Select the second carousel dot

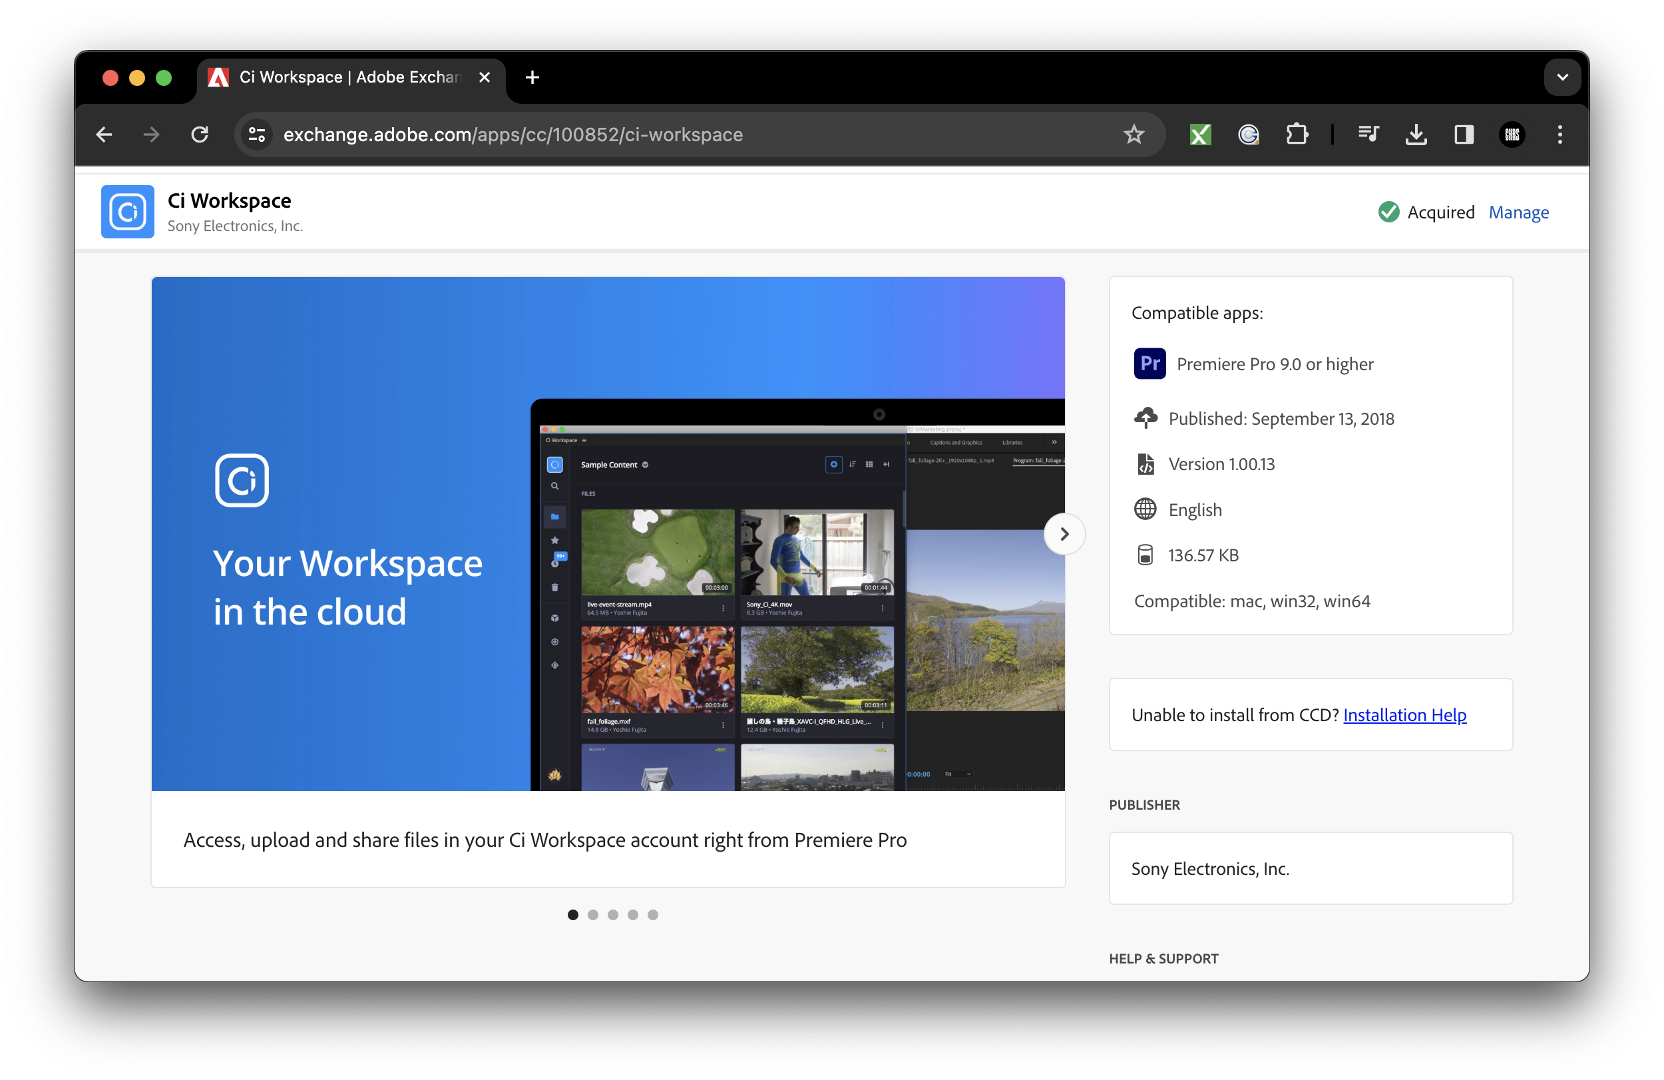(x=593, y=915)
